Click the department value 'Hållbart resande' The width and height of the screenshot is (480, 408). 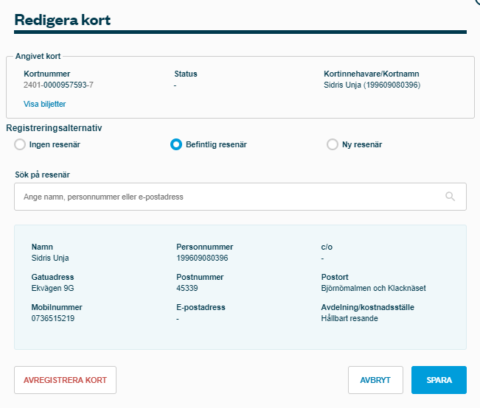pos(350,318)
